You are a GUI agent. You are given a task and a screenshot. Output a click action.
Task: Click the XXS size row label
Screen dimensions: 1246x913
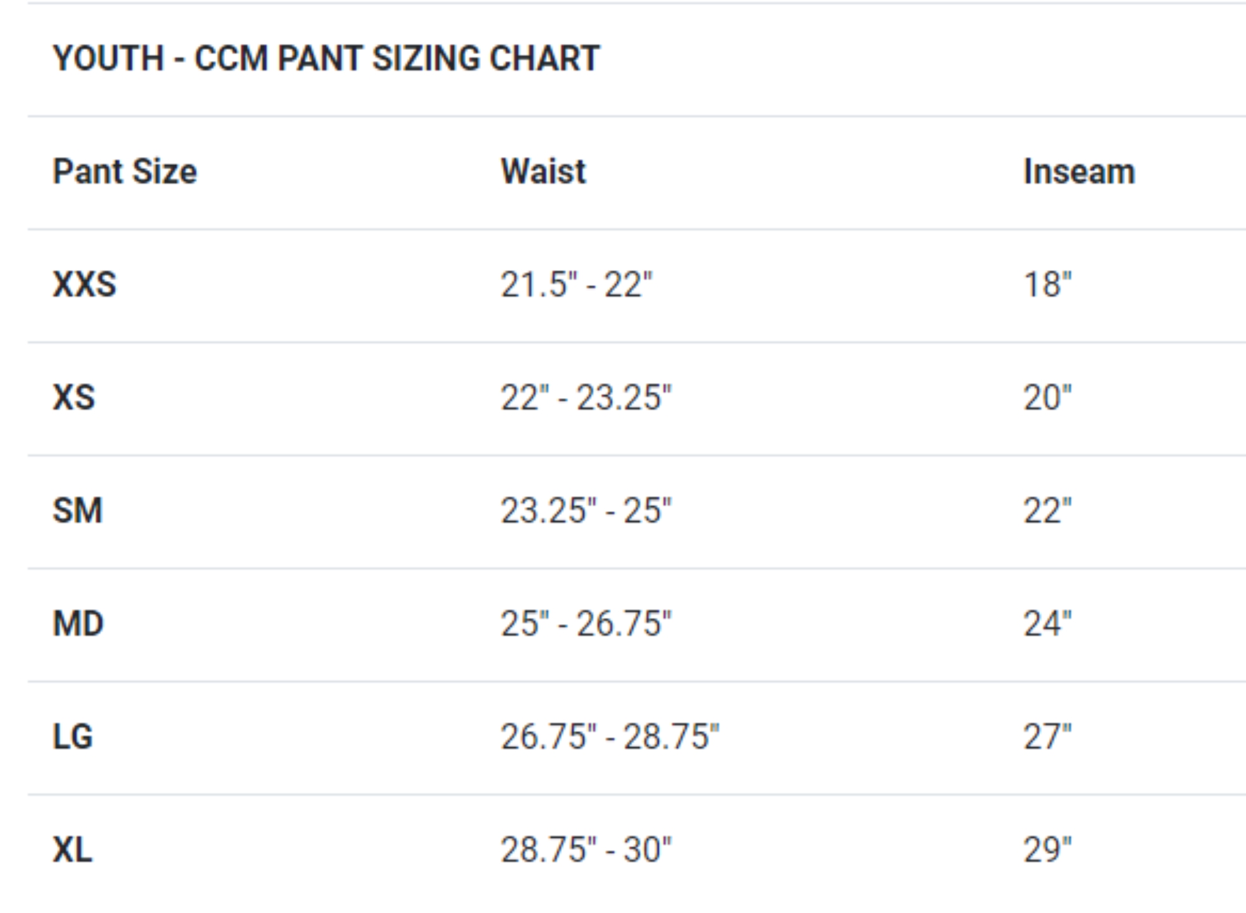(84, 285)
